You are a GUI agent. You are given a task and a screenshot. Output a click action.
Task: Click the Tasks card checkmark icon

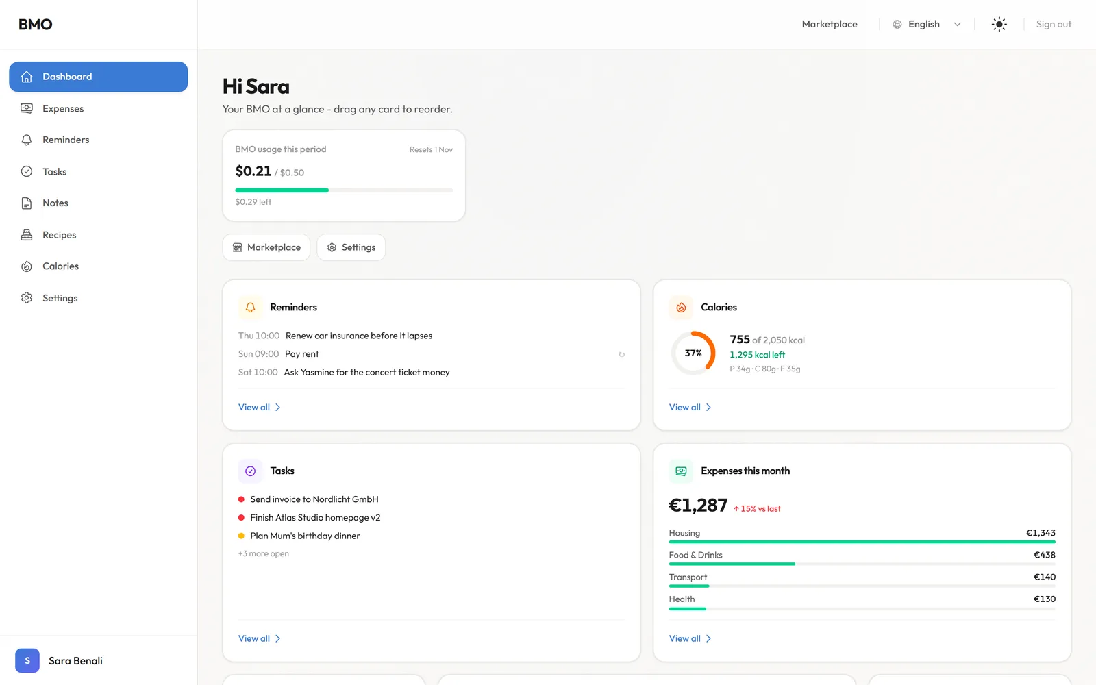pos(251,471)
